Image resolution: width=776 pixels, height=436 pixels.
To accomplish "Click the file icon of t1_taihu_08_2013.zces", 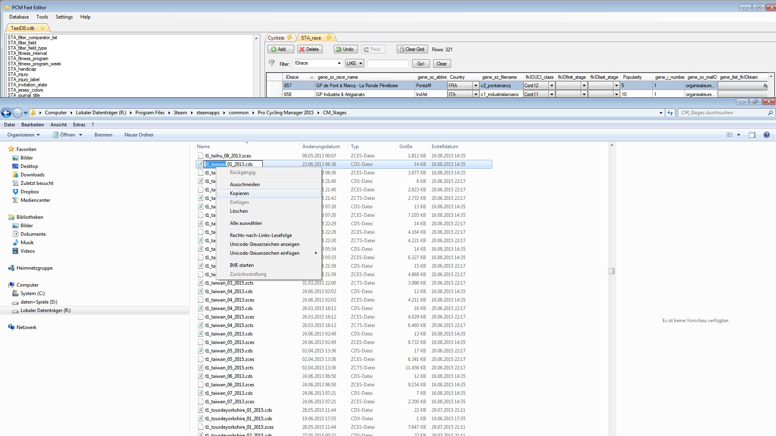I will (200, 155).
